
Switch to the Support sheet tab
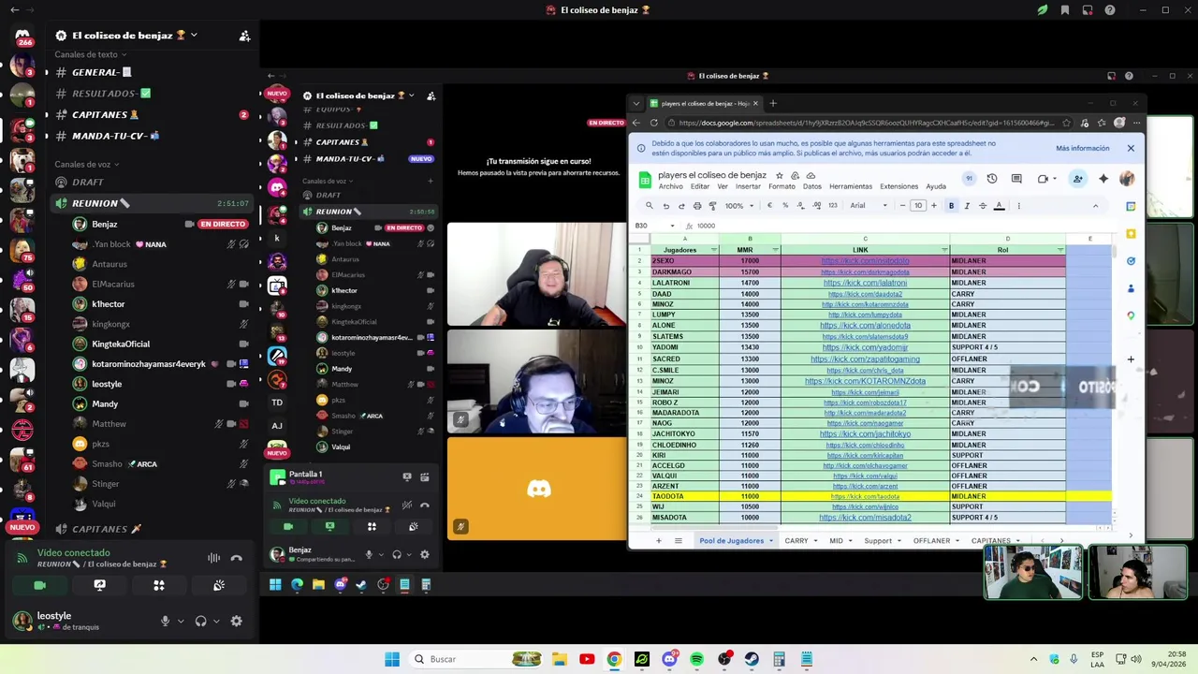(882, 541)
